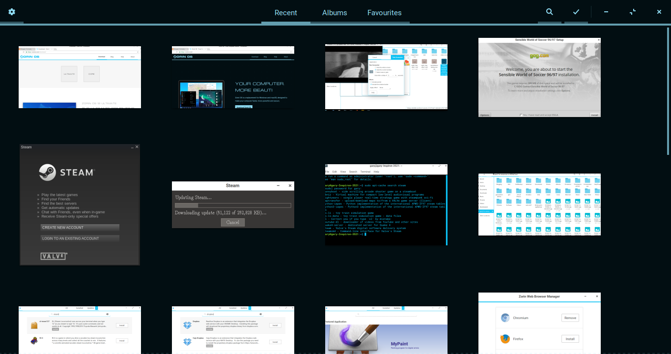This screenshot has width=671, height=354.
Task: Open the steam locomotive software search thumbnail
Action: pos(80,329)
